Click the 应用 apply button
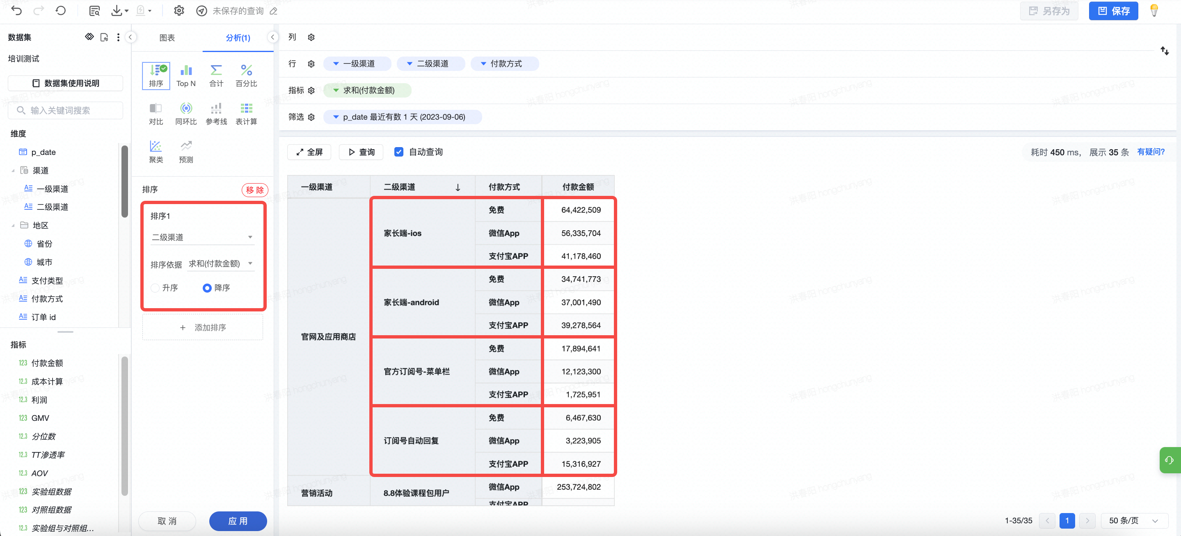Viewport: 1181px width, 536px height. pyautogui.click(x=238, y=520)
